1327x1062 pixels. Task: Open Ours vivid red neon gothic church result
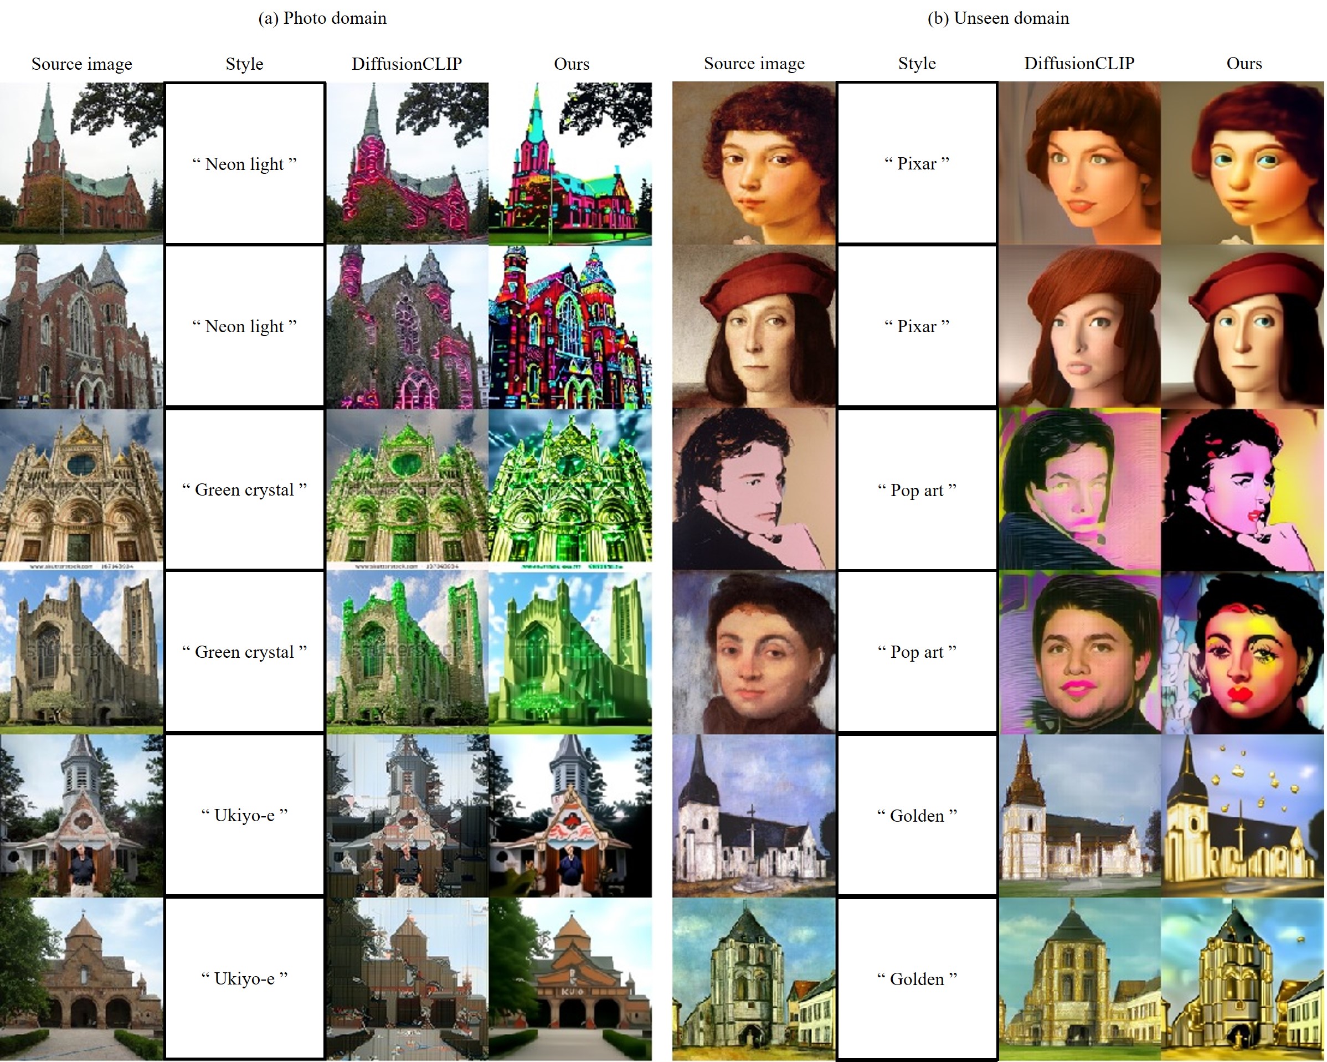tap(570, 327)
